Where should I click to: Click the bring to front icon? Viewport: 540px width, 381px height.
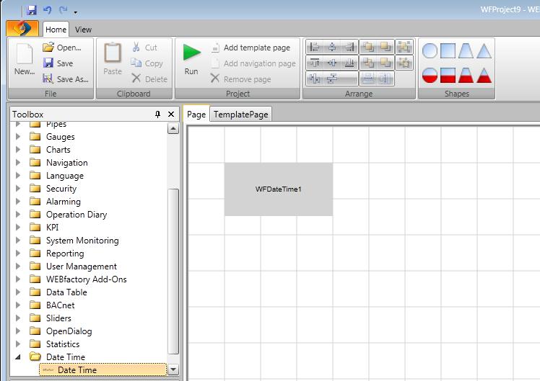coord(368,47)
